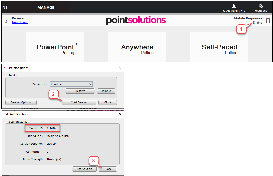The width and height of the screenshot is (273, 176).
Task: Click the Session ID value 412678
Action: pos(51,128)
